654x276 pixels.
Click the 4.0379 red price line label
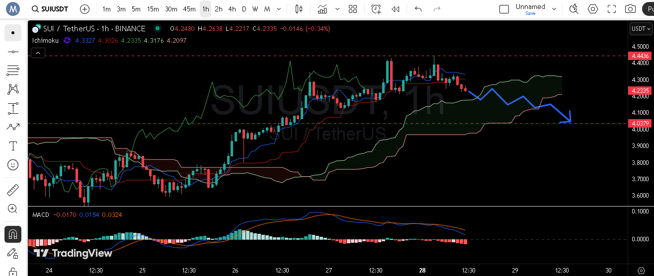click(641, 123)
